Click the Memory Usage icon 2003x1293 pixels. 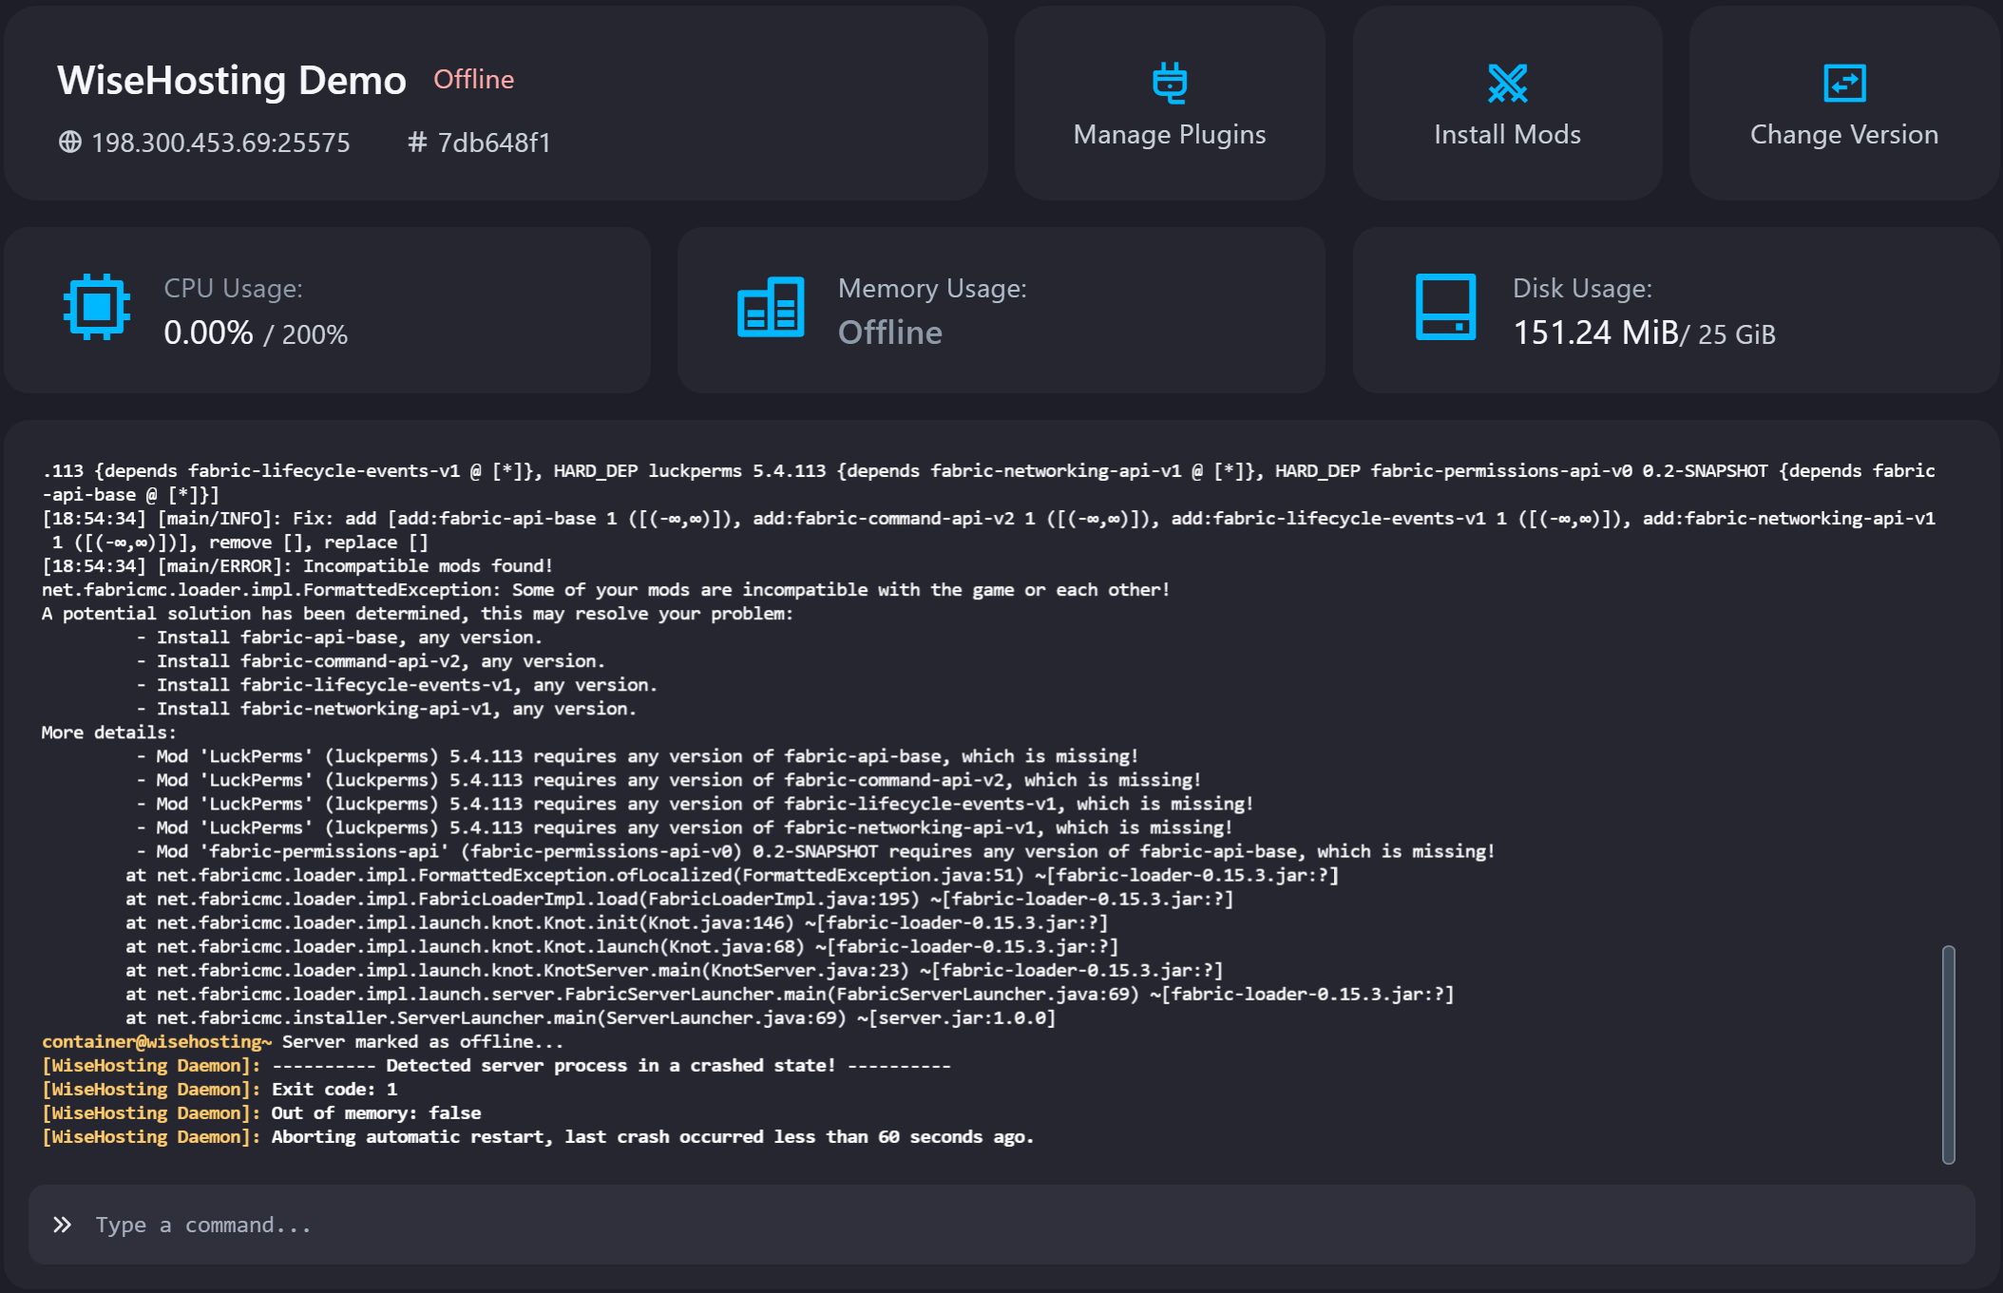pyautogui.click(x=771, y=307)
